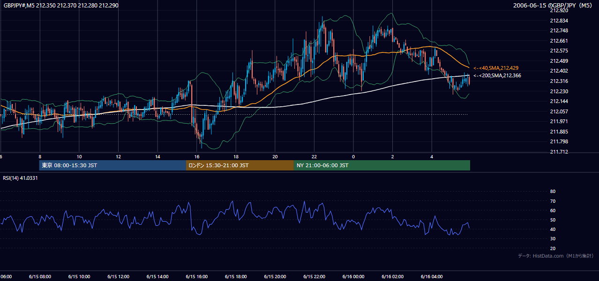Click the hour tick 16 under price chart

tap(197, 156)
